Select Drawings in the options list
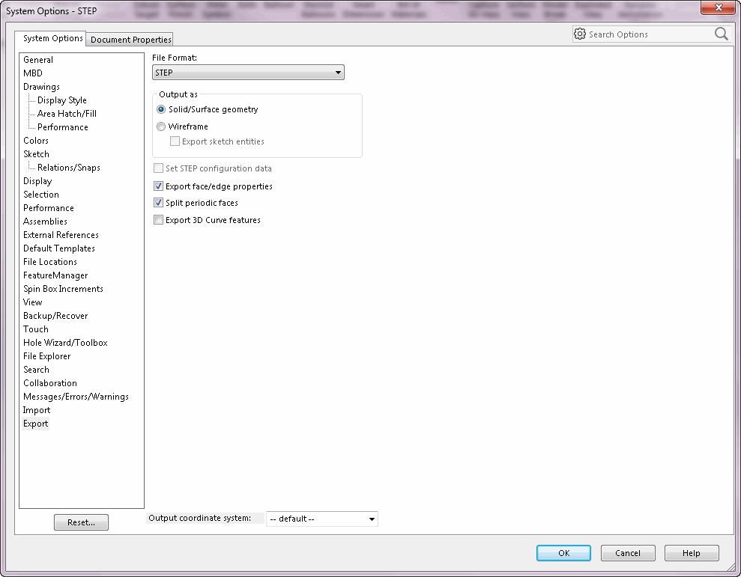 coord(41,86)
